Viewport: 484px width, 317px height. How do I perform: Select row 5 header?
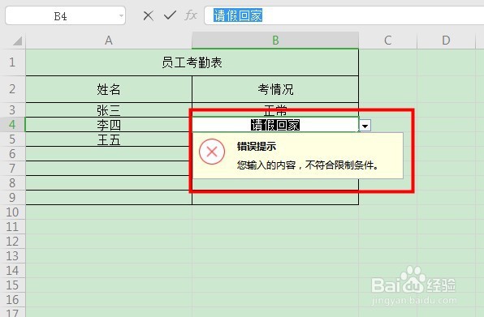tap(12, 139)
